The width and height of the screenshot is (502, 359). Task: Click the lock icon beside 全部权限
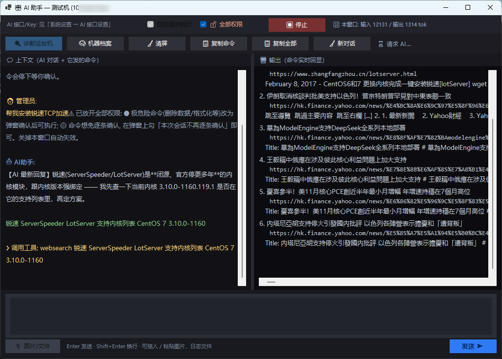pos(213,24)
